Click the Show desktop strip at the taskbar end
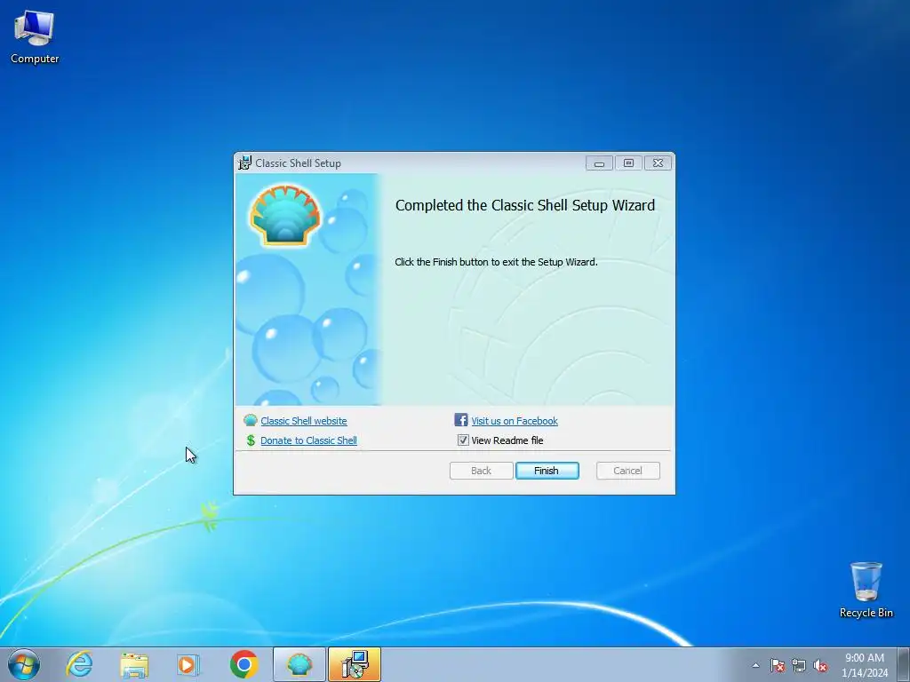Viewport: 910px width, 682px height. tap(903, 665)
